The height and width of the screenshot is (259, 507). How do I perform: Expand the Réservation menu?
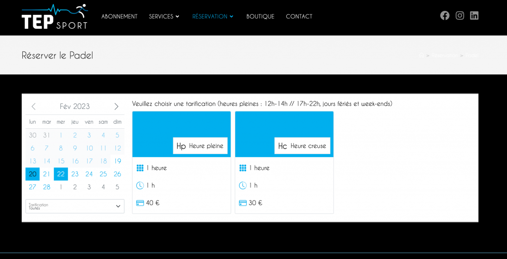click(x=212, y=16)
